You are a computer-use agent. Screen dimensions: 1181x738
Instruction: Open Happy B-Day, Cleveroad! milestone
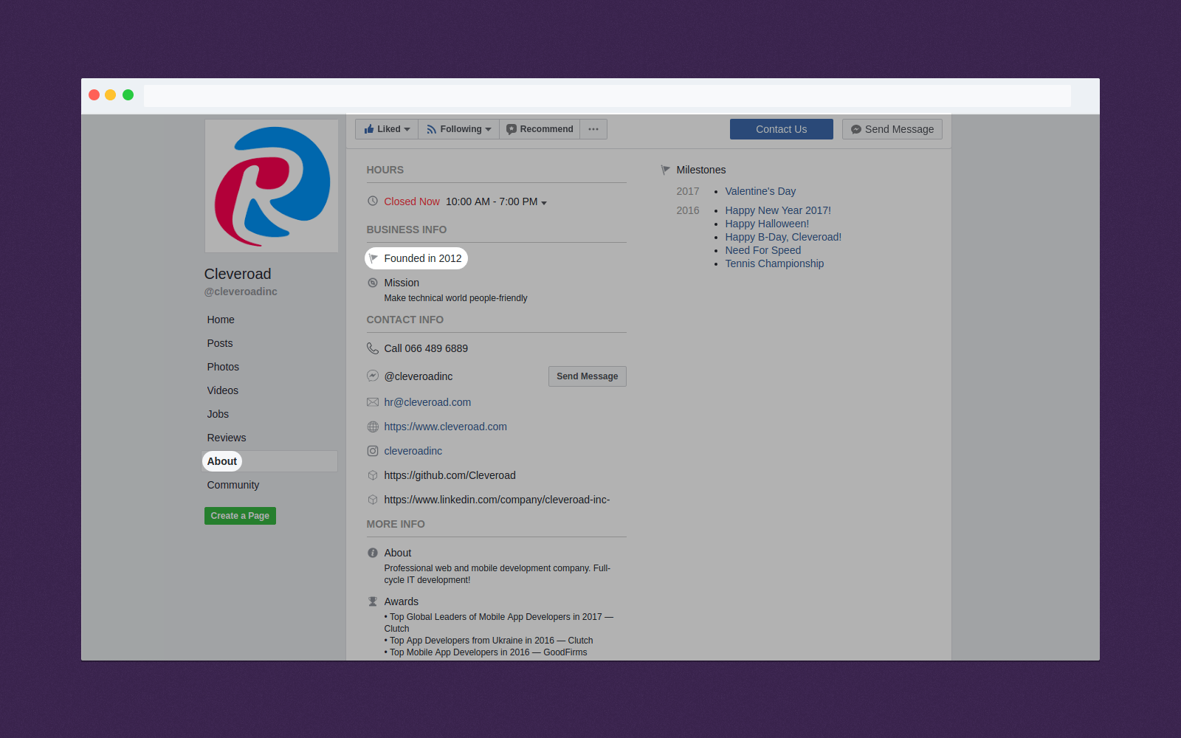click(x=783, y=237)
